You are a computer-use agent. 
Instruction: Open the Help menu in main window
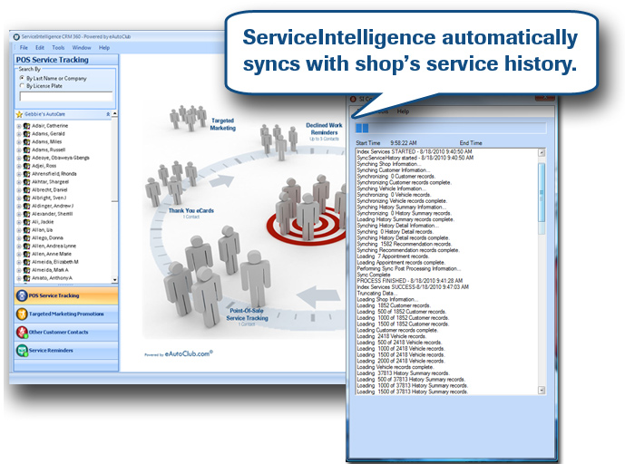(104, 47)
